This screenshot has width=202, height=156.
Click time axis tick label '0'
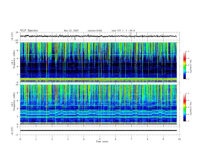pyautogui.click(x=20, y=139)
